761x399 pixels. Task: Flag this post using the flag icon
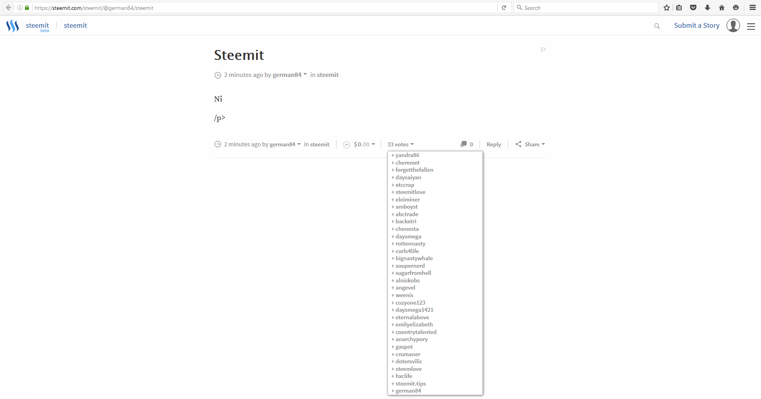click(x=543, y=50)
